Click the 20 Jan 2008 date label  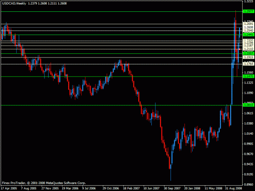click(x=192, y=189)
